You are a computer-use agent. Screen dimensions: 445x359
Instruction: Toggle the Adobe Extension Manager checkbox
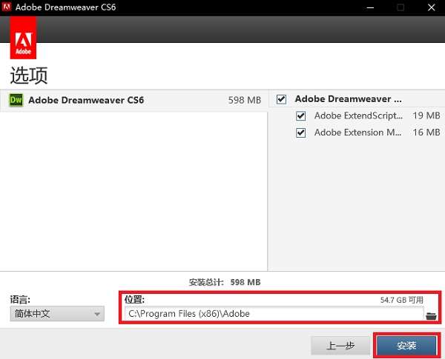pos(300,132)
